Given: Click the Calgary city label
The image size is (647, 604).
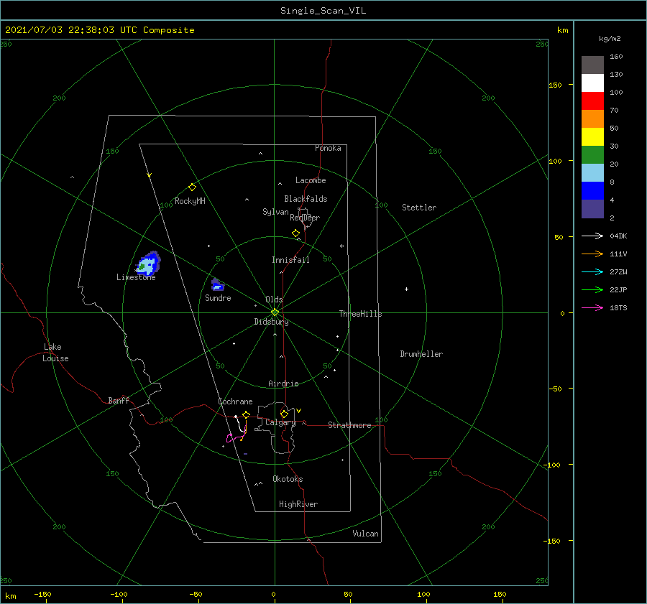Looking at the screenshot, I should 280,422.
